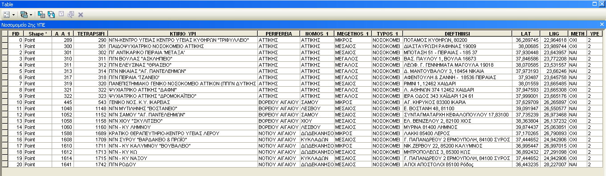Click the FID column header
This screenshot has width=606, height=176.
(16, 34)
